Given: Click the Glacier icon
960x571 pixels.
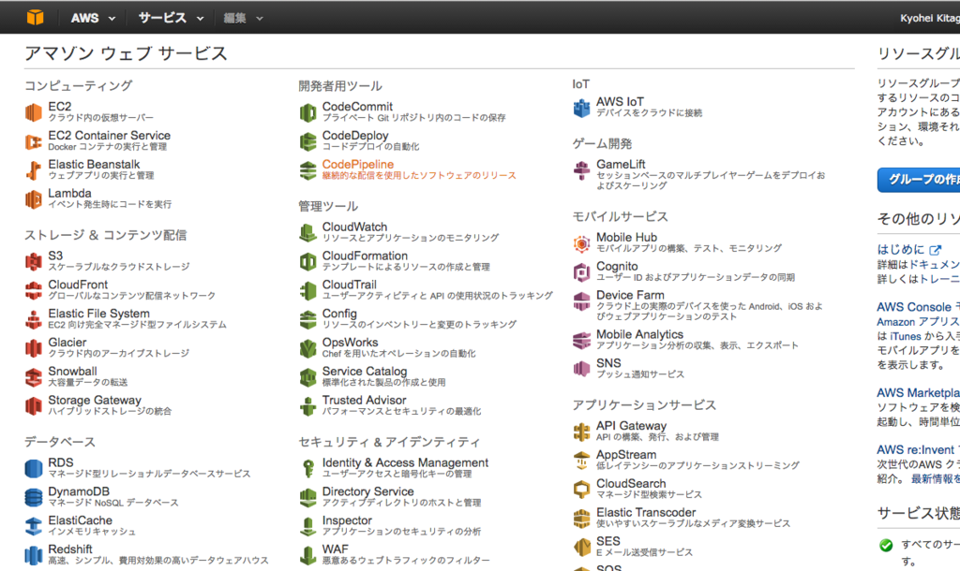Looking at the screenshot, I should pos(34,348).
